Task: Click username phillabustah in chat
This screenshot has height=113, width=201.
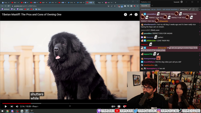Action: point(151,40)
